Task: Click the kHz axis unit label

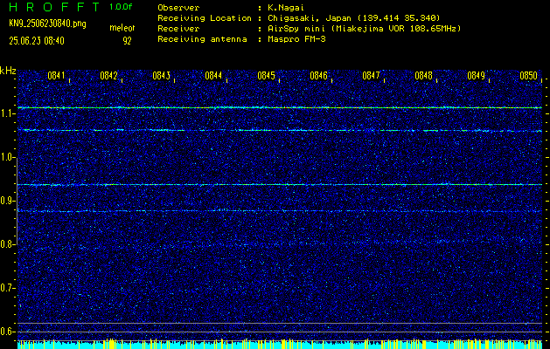Action: pyautogui.click(x=8, y=71)
